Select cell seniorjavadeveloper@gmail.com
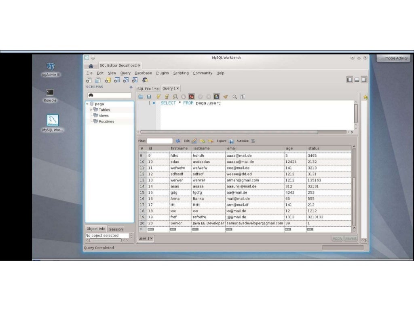The width and height of the screenshot is (414, 311). click(255, 223)
